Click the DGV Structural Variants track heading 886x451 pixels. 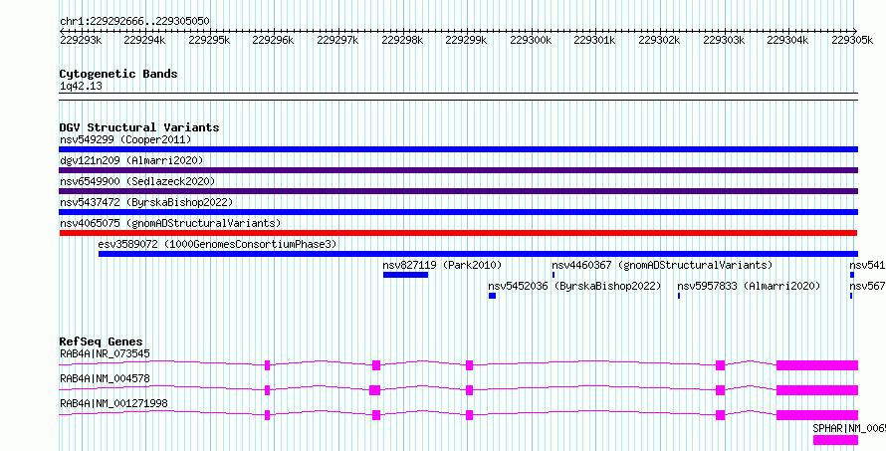[139, 127]
